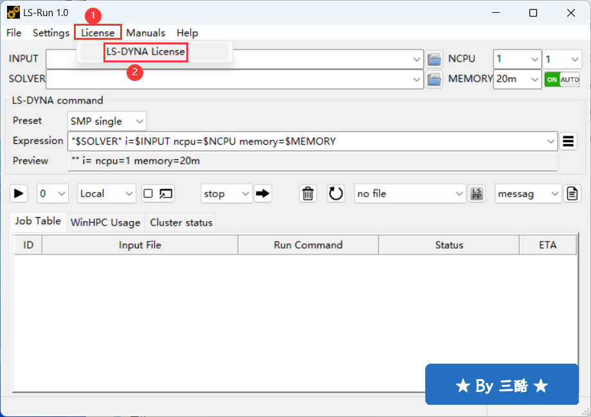The height and width of the screenshot is (417, 591).
Task: Click the console window icon
Action: coord(166,194)
